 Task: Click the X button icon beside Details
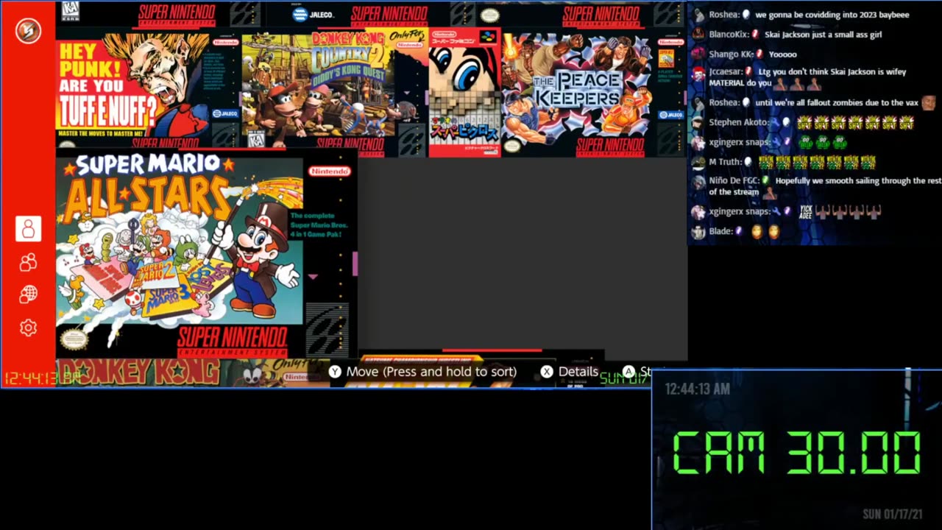(547, 372)
